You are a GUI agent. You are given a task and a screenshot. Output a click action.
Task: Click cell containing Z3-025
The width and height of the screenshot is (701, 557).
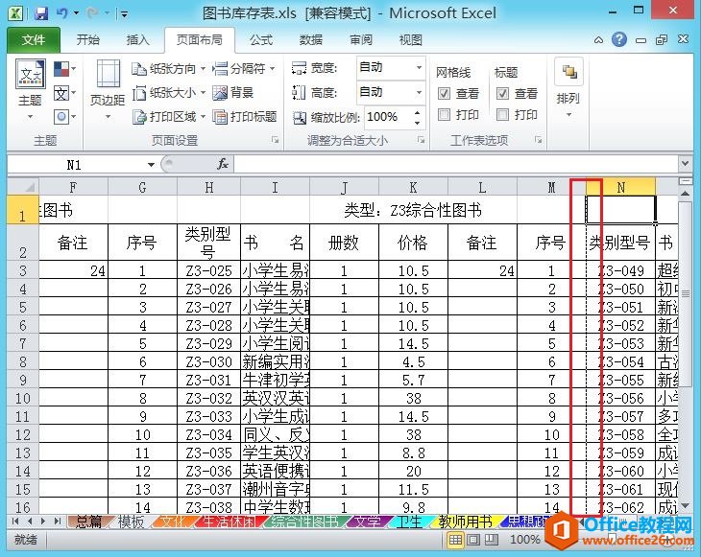click(x=208, y=271)
